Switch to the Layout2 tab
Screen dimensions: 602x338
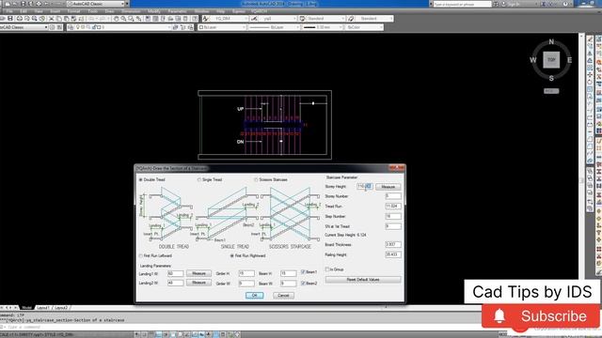pos(60,308)
